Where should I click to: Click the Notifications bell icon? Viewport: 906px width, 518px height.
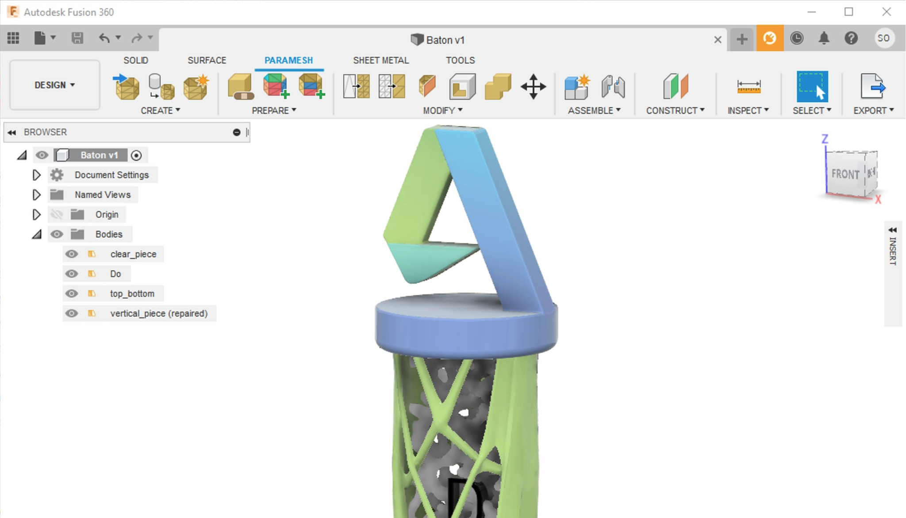(824, 38)
